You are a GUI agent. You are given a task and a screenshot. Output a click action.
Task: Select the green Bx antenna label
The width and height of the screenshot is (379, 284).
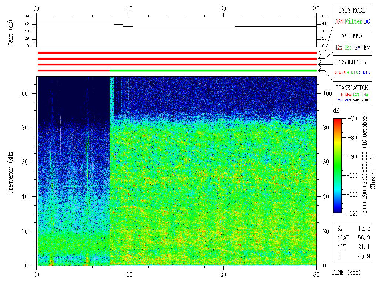coord(348,48)
